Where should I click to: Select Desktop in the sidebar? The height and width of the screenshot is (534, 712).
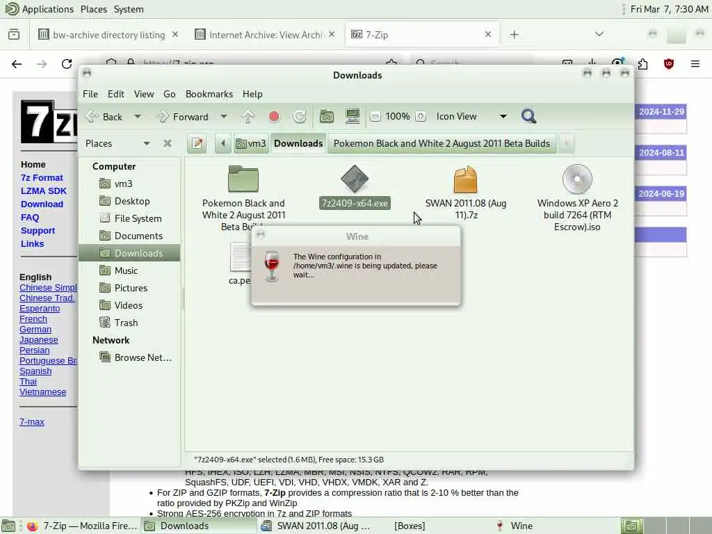[x=129, y=201]
